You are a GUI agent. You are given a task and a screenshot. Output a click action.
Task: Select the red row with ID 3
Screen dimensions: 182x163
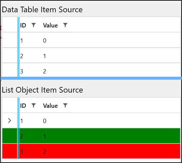coord(91,151)
